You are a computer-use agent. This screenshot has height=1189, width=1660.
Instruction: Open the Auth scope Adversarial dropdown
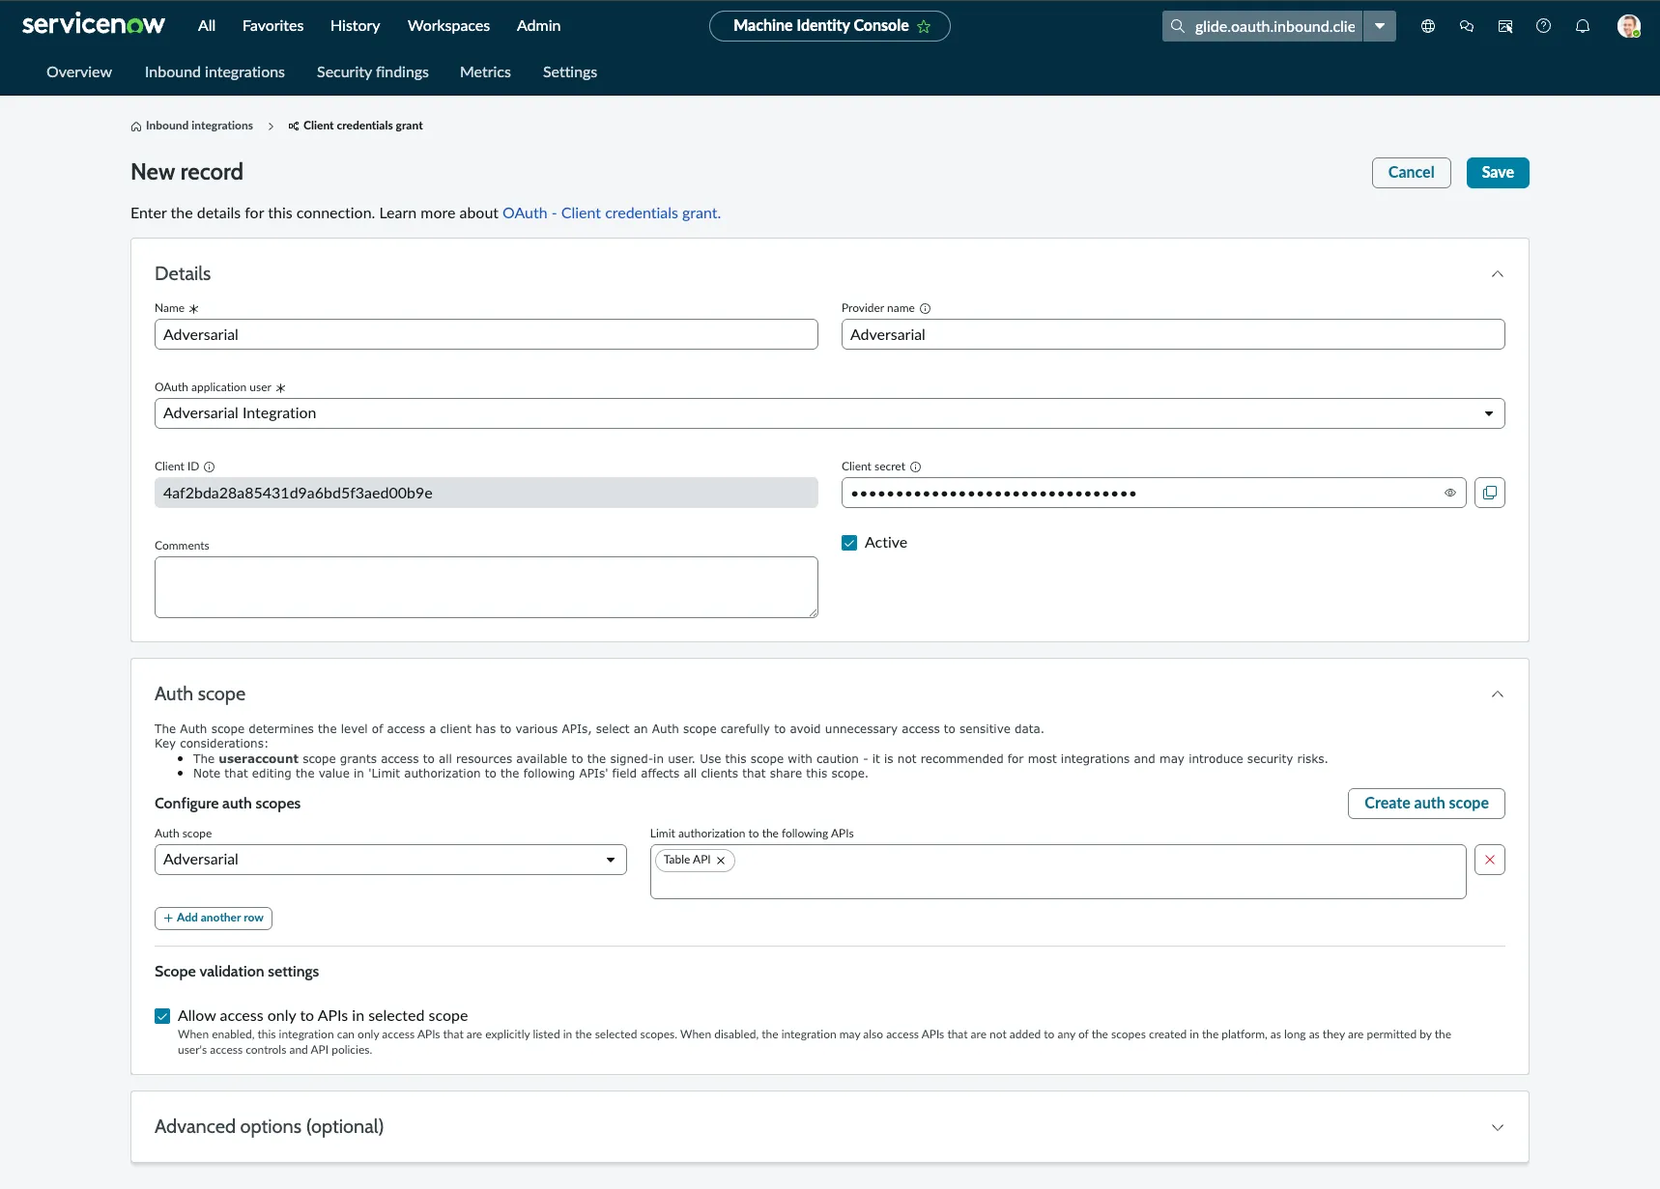(390, 860)
